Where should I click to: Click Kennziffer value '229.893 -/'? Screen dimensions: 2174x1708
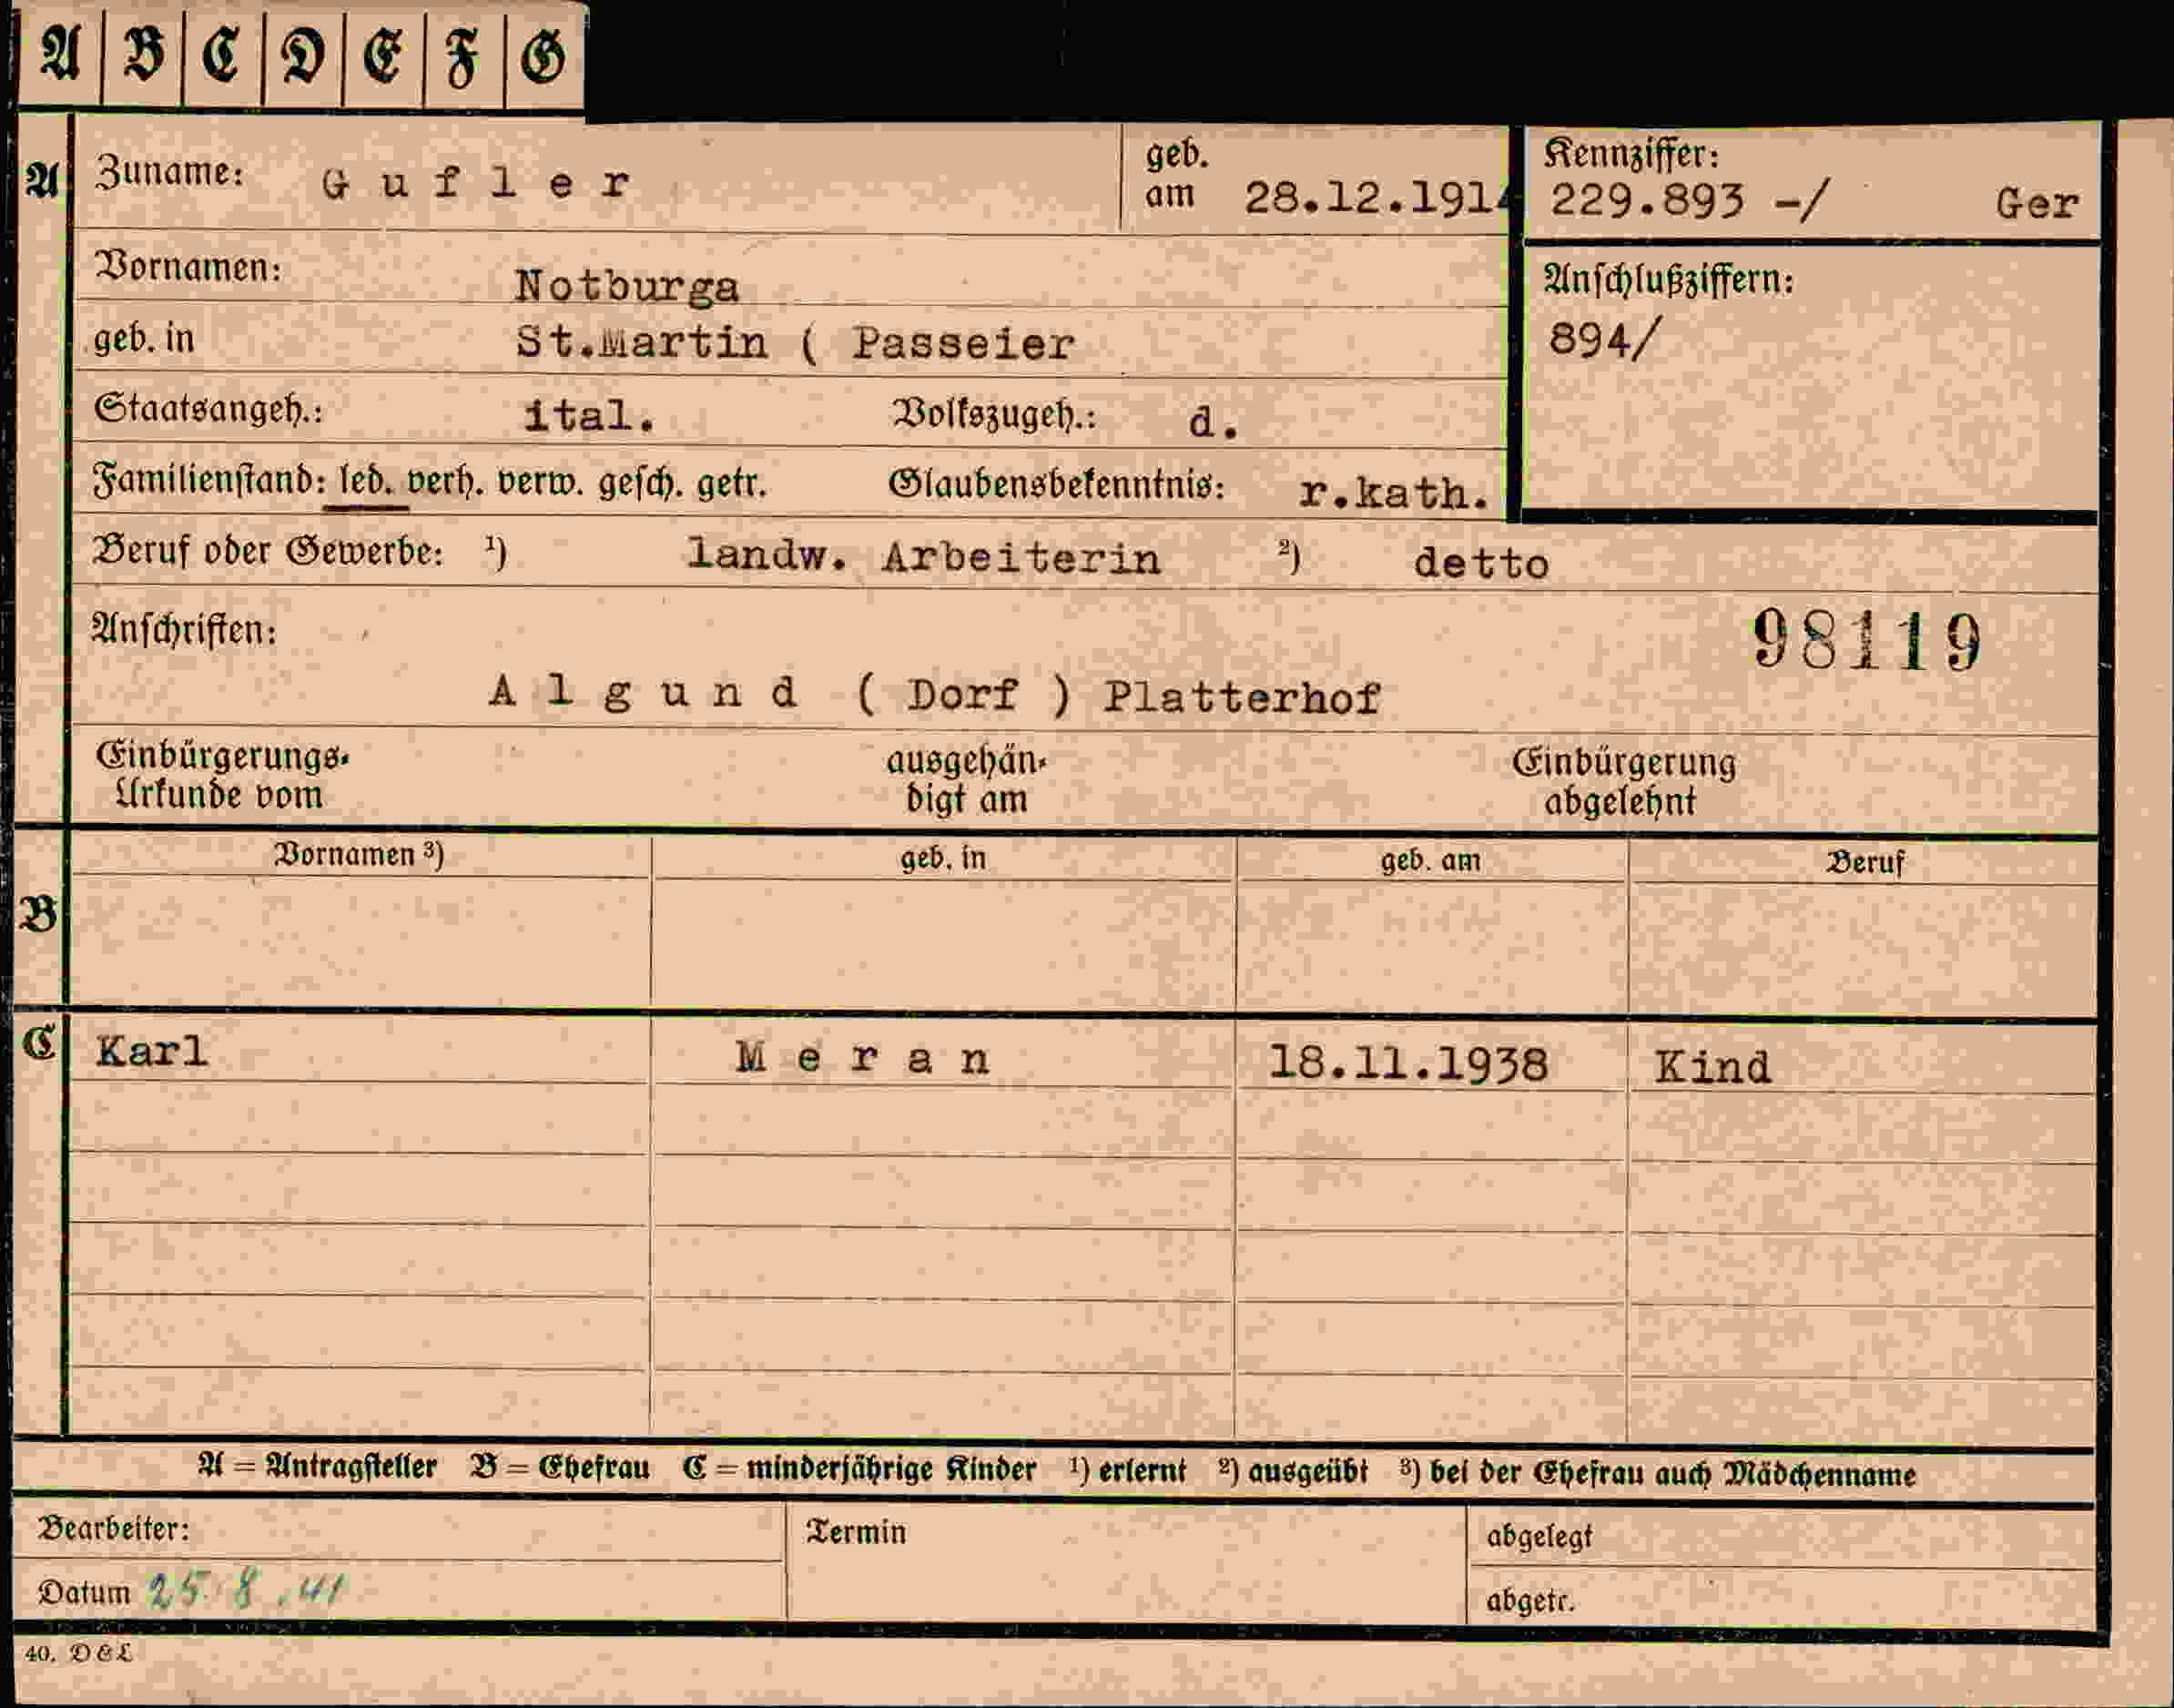click(1687, 200)
